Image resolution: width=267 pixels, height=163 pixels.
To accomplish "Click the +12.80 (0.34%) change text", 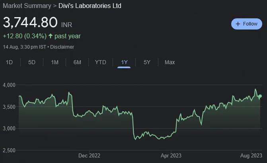I will coord(25,36).
